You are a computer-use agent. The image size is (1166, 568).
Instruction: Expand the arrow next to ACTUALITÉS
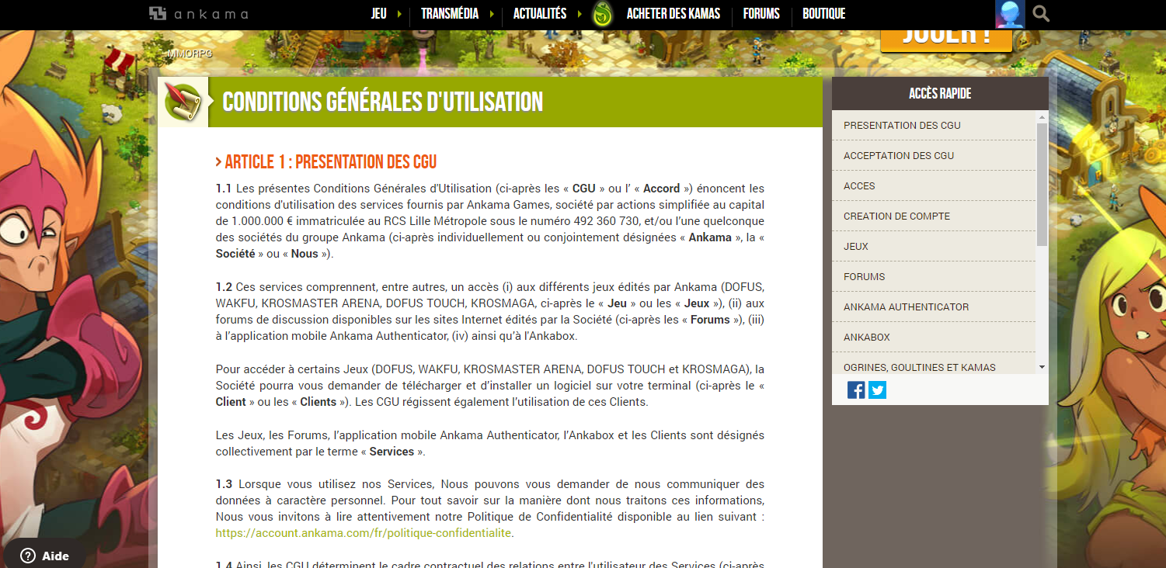pos(580,14)
